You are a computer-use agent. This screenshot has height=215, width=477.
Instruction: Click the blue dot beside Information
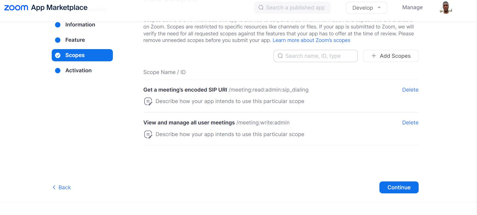pyautogui.click(x=58, y=25)
